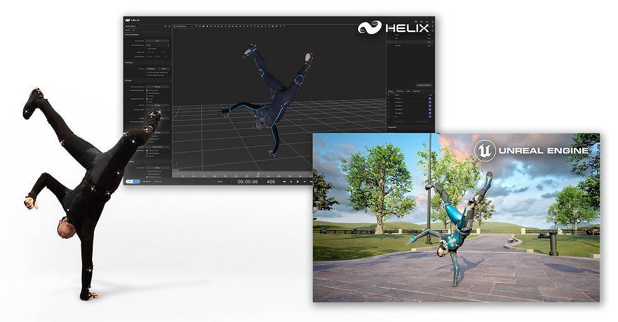Choose Linear interpolation method radio
This screenshot has height=322, width=618.
[x=147, y=99]
